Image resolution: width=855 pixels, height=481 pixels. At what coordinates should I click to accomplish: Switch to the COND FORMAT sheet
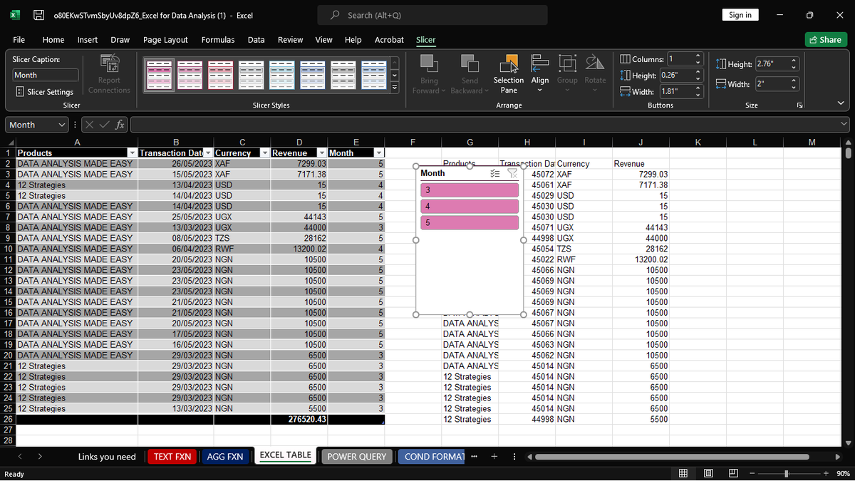click(432, 457)
